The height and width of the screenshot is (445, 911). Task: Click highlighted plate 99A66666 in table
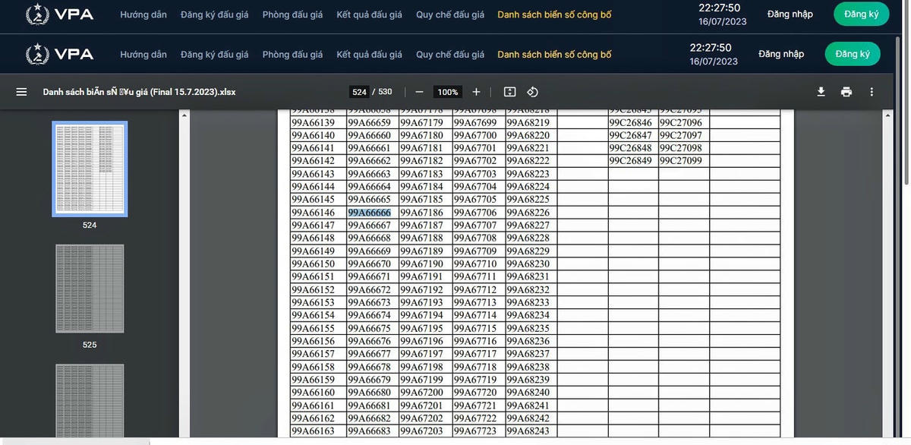coord(370,213)
